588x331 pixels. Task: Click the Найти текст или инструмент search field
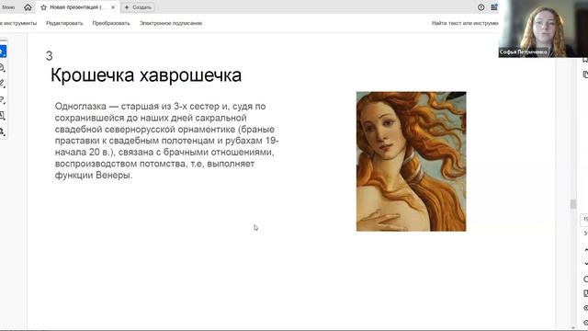[x=465, y=23]
